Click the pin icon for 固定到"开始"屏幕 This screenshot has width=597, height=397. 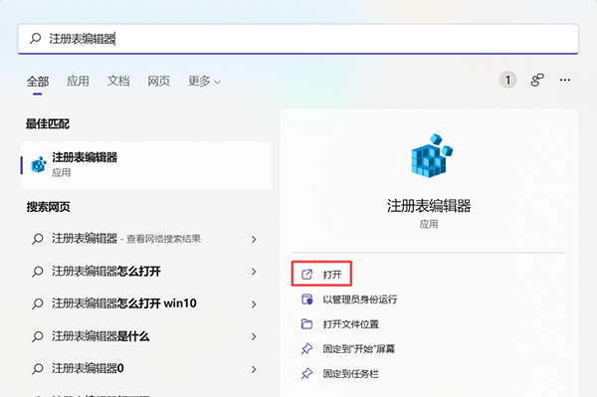click(x=306, y=348)
